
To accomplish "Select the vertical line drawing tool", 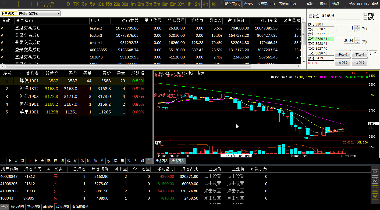I will coord(18,4).
